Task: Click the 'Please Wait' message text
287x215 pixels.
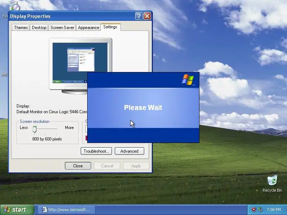Action: pos(143,107)
